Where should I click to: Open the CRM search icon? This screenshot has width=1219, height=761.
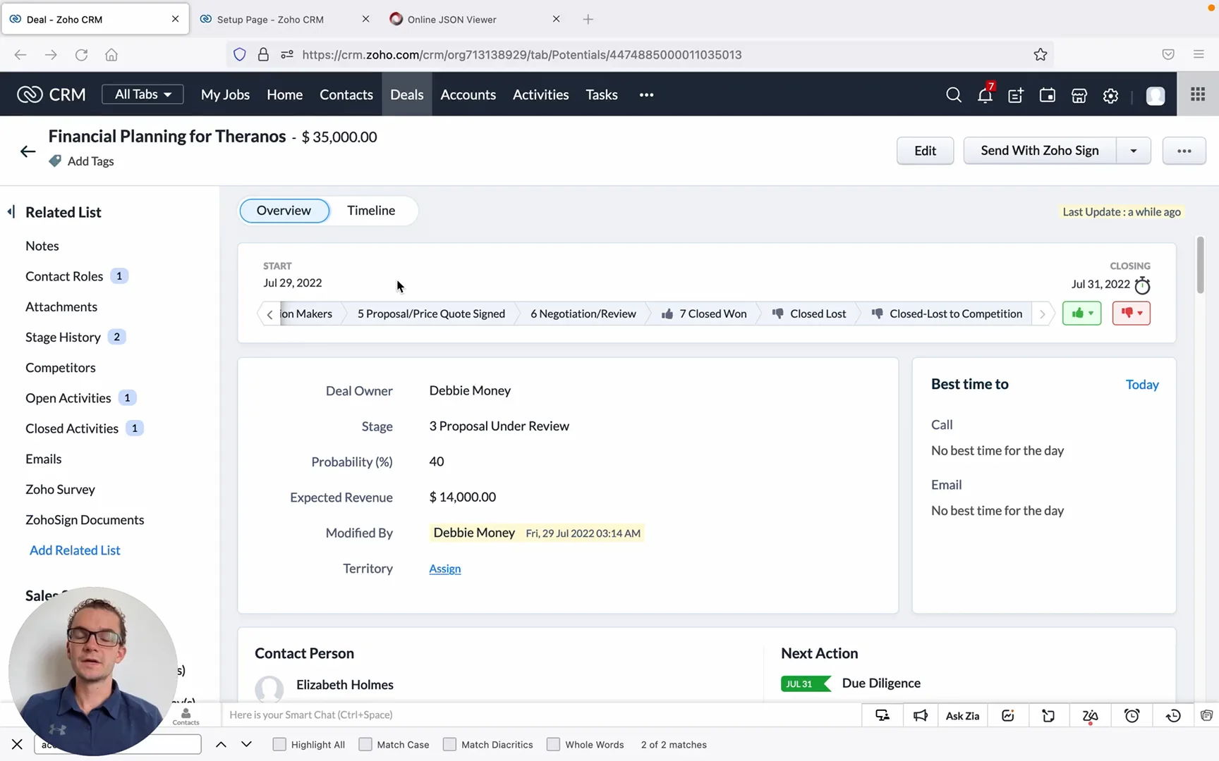pos(953,95)
